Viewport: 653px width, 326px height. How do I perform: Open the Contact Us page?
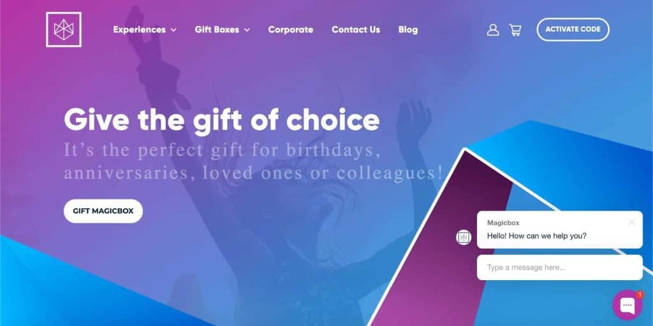[356, 29]
